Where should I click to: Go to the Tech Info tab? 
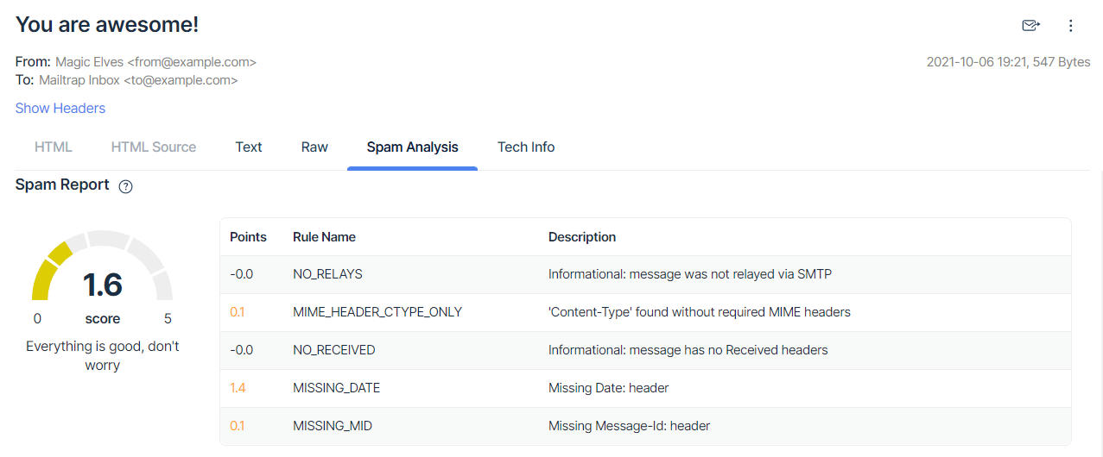[526, 147]
